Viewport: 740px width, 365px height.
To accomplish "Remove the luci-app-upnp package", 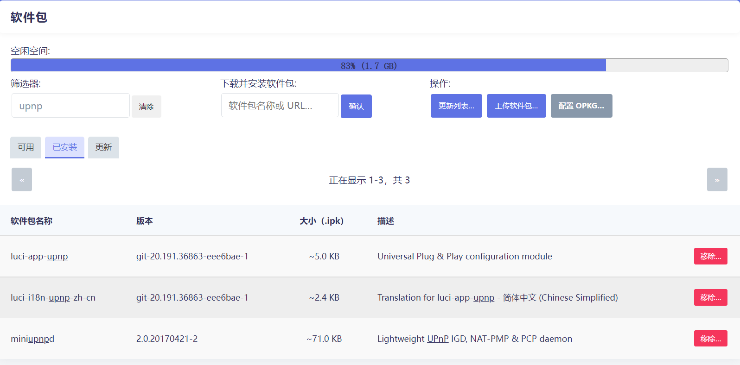I will tap(710, 256).
